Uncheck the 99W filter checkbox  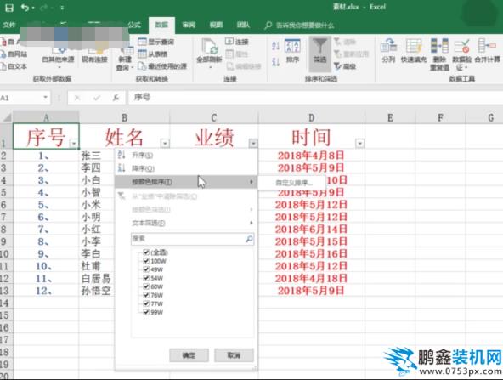(146, 312)
